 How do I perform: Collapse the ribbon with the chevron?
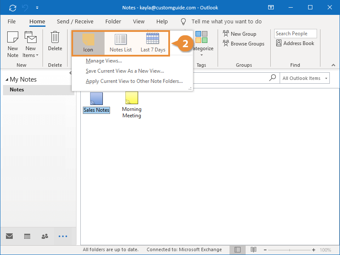(333, 65)
